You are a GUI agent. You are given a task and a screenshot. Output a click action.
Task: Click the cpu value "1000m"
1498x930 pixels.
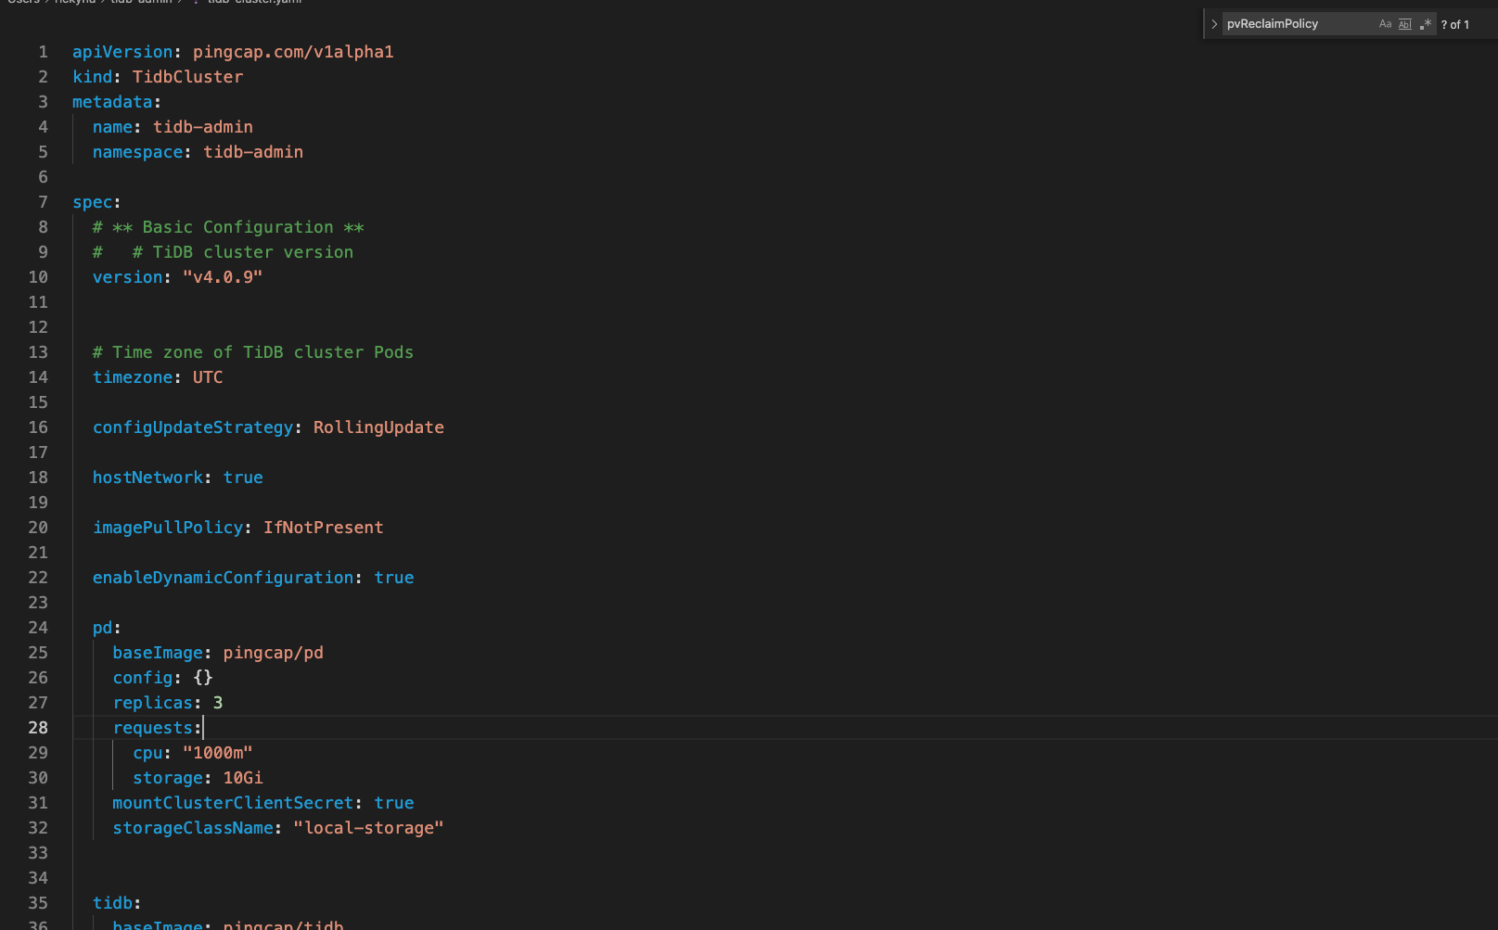tap(218, 753)
